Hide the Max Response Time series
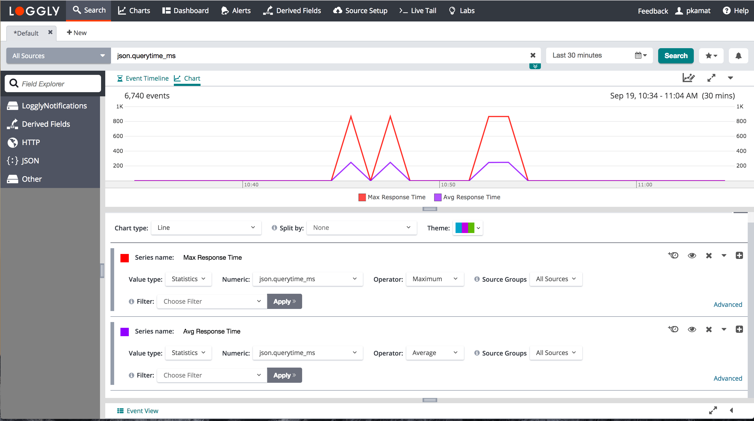 click(x=692, y=256)
